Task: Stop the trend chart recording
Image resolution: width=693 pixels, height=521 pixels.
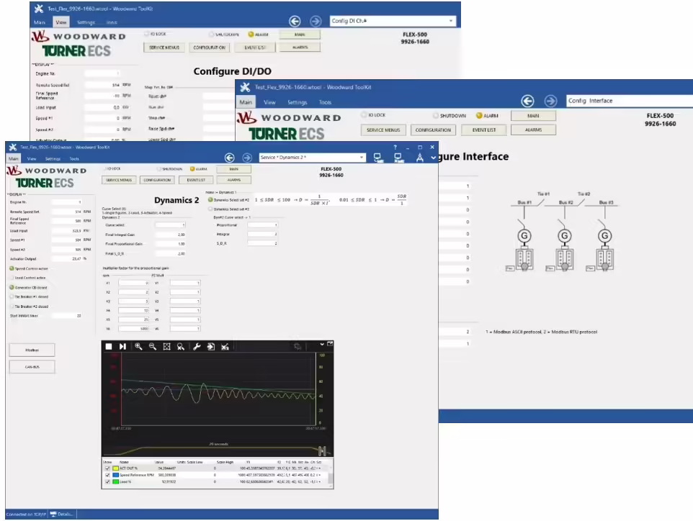Action: point(109,347)
